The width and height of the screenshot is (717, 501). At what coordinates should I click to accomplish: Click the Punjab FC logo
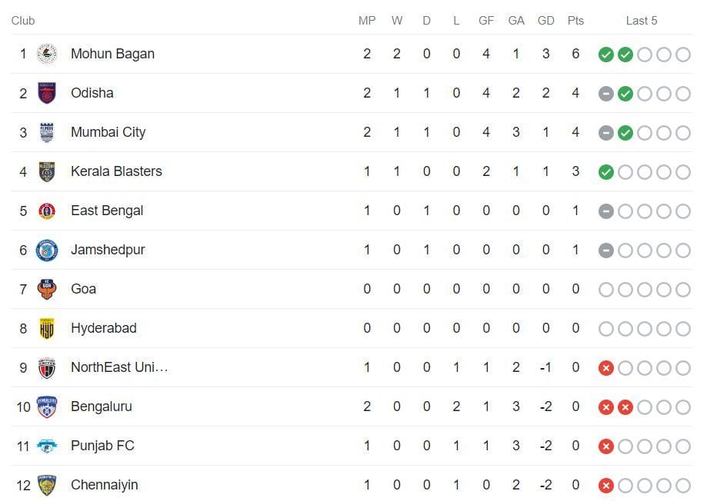tap(48, 446)
